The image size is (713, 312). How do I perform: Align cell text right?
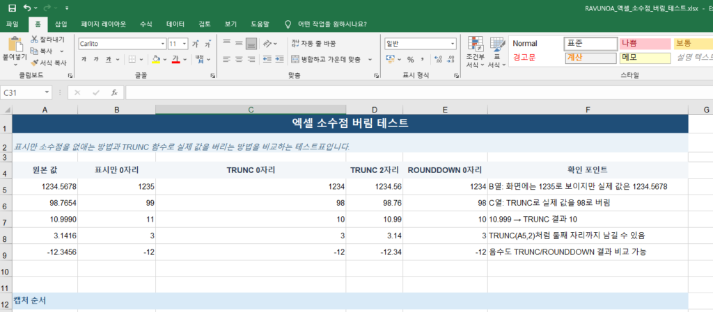pyautogui.click(x=251, y=59)
